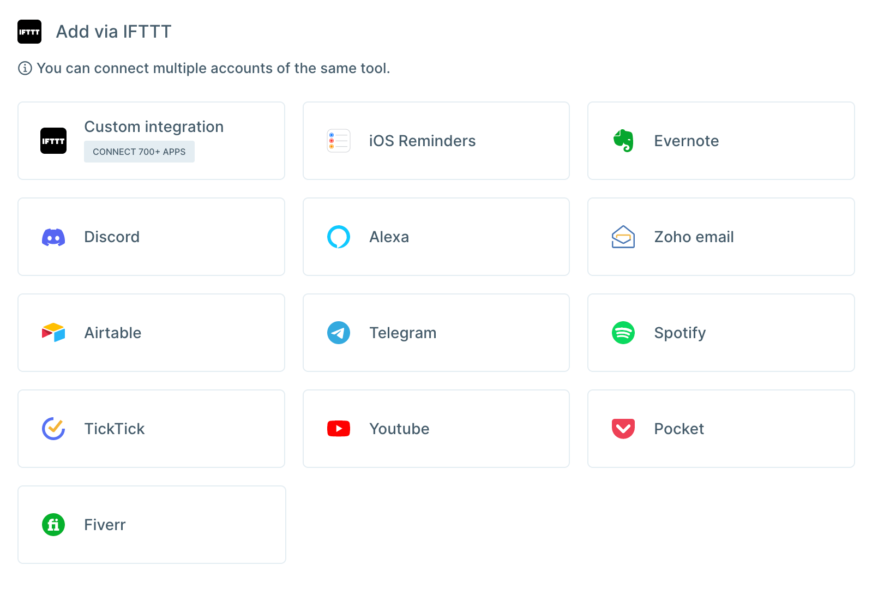Screen dimensions: 878x589
Task: Click the Alexa ring icon
Action: coord(339,237)
